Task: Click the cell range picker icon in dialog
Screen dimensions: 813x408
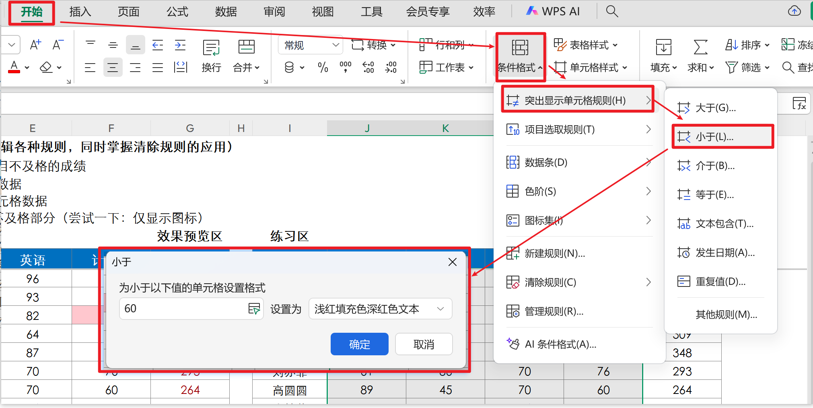Action: click(x=254, y=309)
